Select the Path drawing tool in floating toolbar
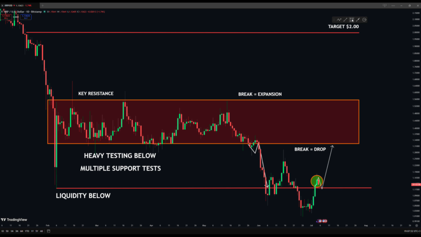 (x=339, y=20)
